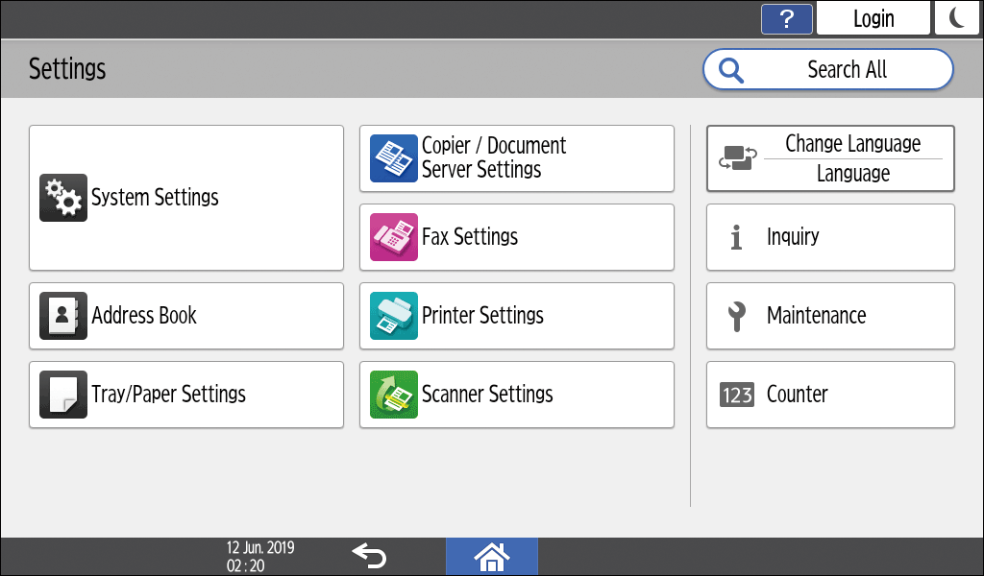Open the Address Book contact icon
Viewport: 984px width, 576px height.
[x=63, y=316]
